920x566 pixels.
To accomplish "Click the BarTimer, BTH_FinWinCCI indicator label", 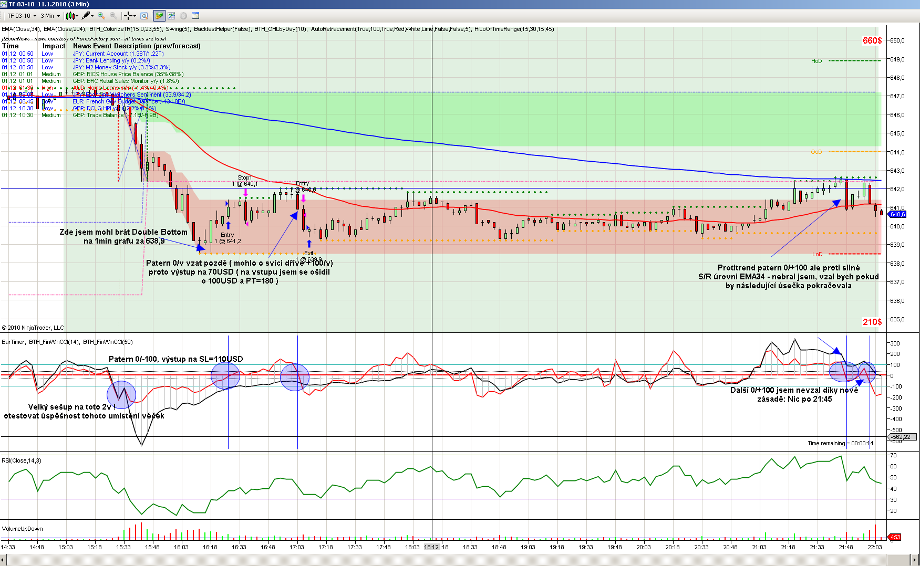I will pyautogui.click(x=67, y=342).
